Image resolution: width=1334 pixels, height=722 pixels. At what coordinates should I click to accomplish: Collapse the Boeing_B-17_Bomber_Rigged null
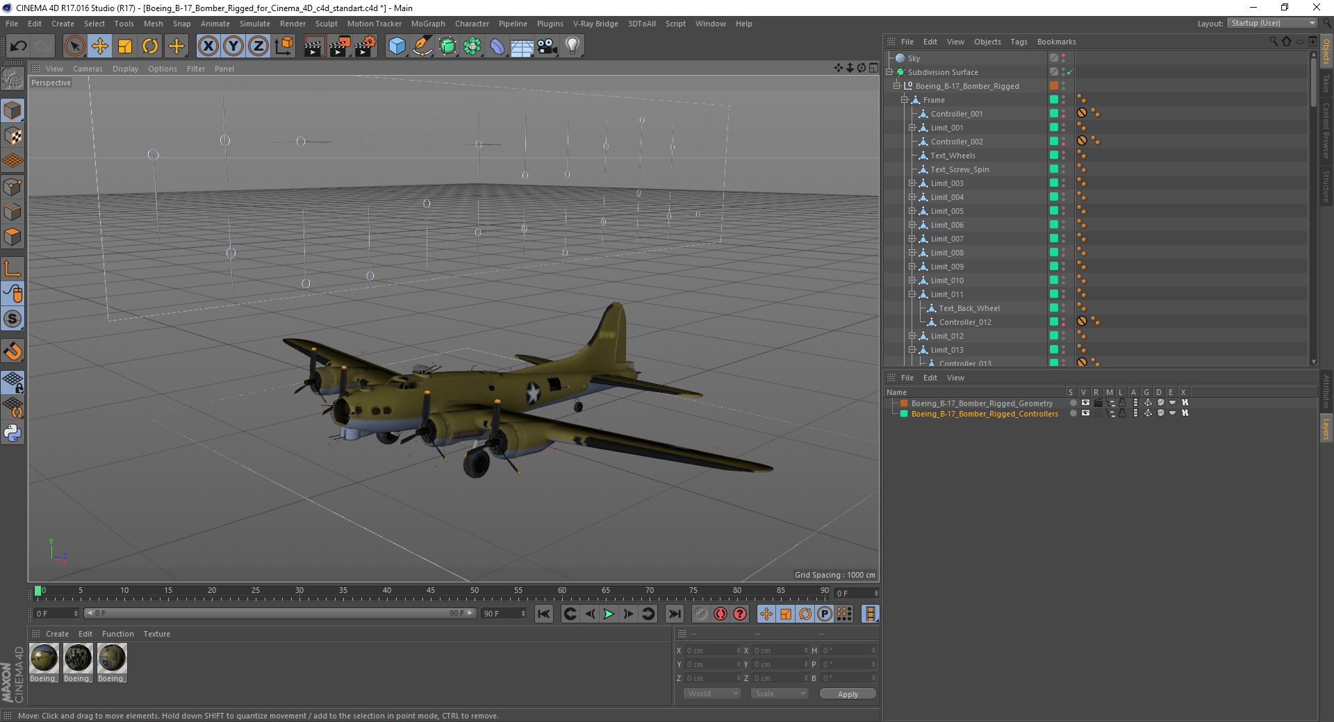pyautogui.click(x=897, y=86)
